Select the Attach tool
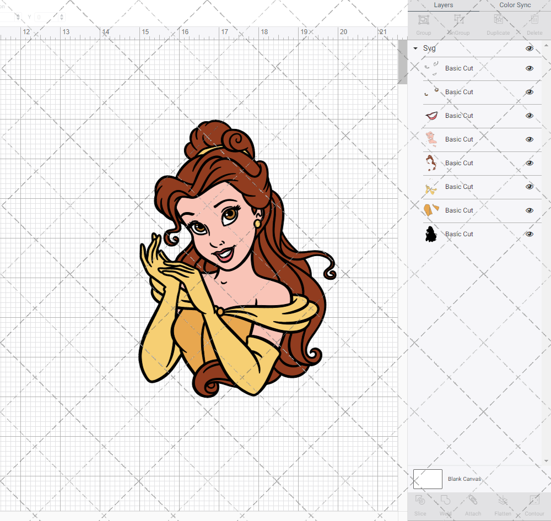551x521 pixels. tap(473, 500)
